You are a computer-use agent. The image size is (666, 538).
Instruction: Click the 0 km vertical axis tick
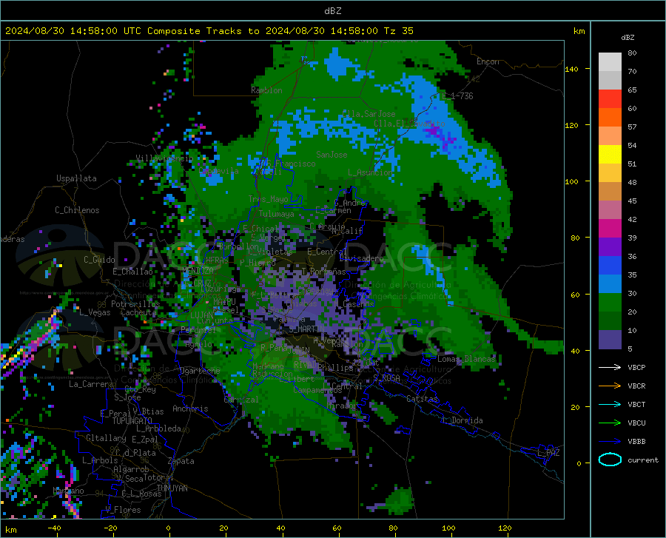579,463
